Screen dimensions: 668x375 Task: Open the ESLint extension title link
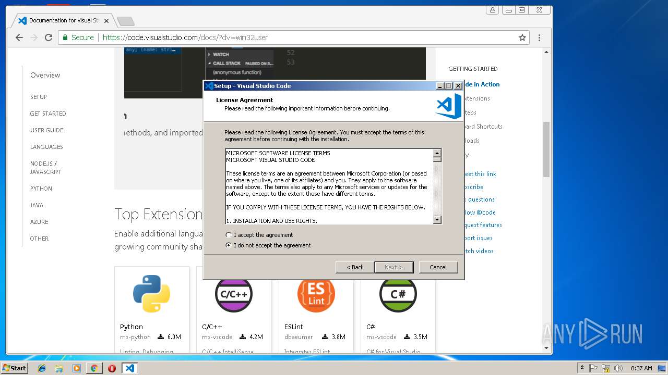[x=293, y=327]
